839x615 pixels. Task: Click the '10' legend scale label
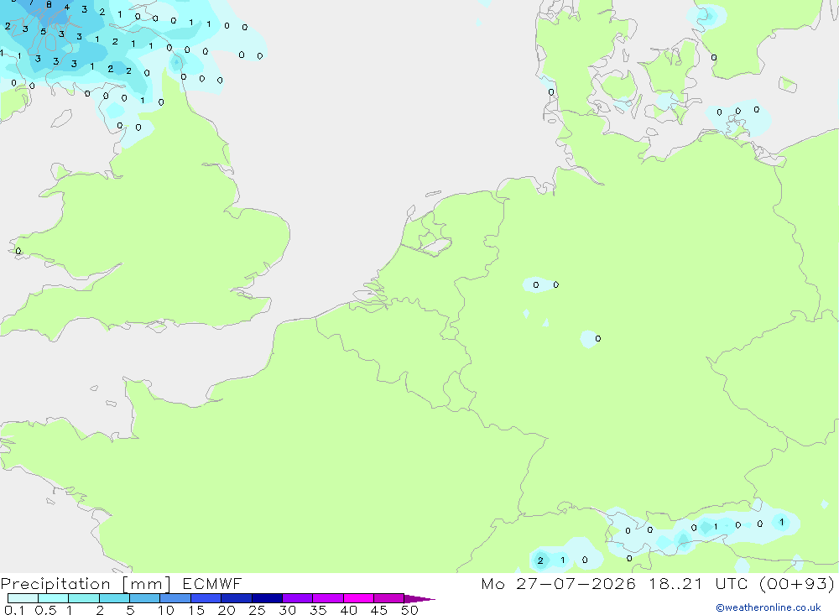pos(166,610)
